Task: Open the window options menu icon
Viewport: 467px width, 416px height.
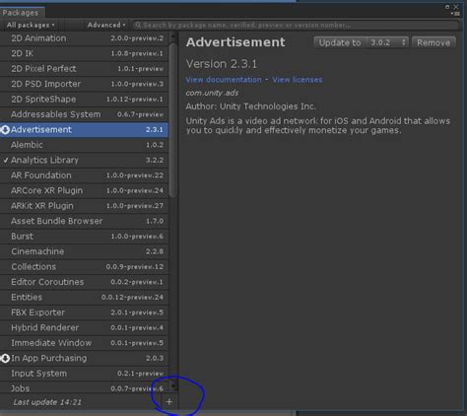Action: (456, 14)
